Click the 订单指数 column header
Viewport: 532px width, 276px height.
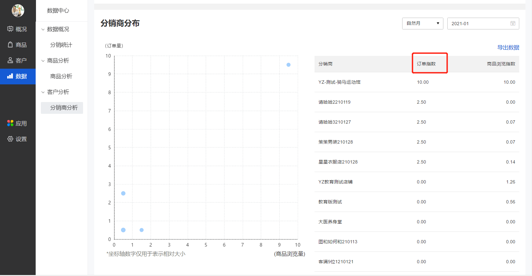(426, 64)
